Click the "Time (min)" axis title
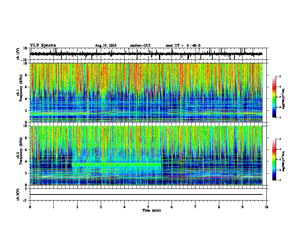The width and height of the screenshot is (300, 232). (x=152, y=210)
